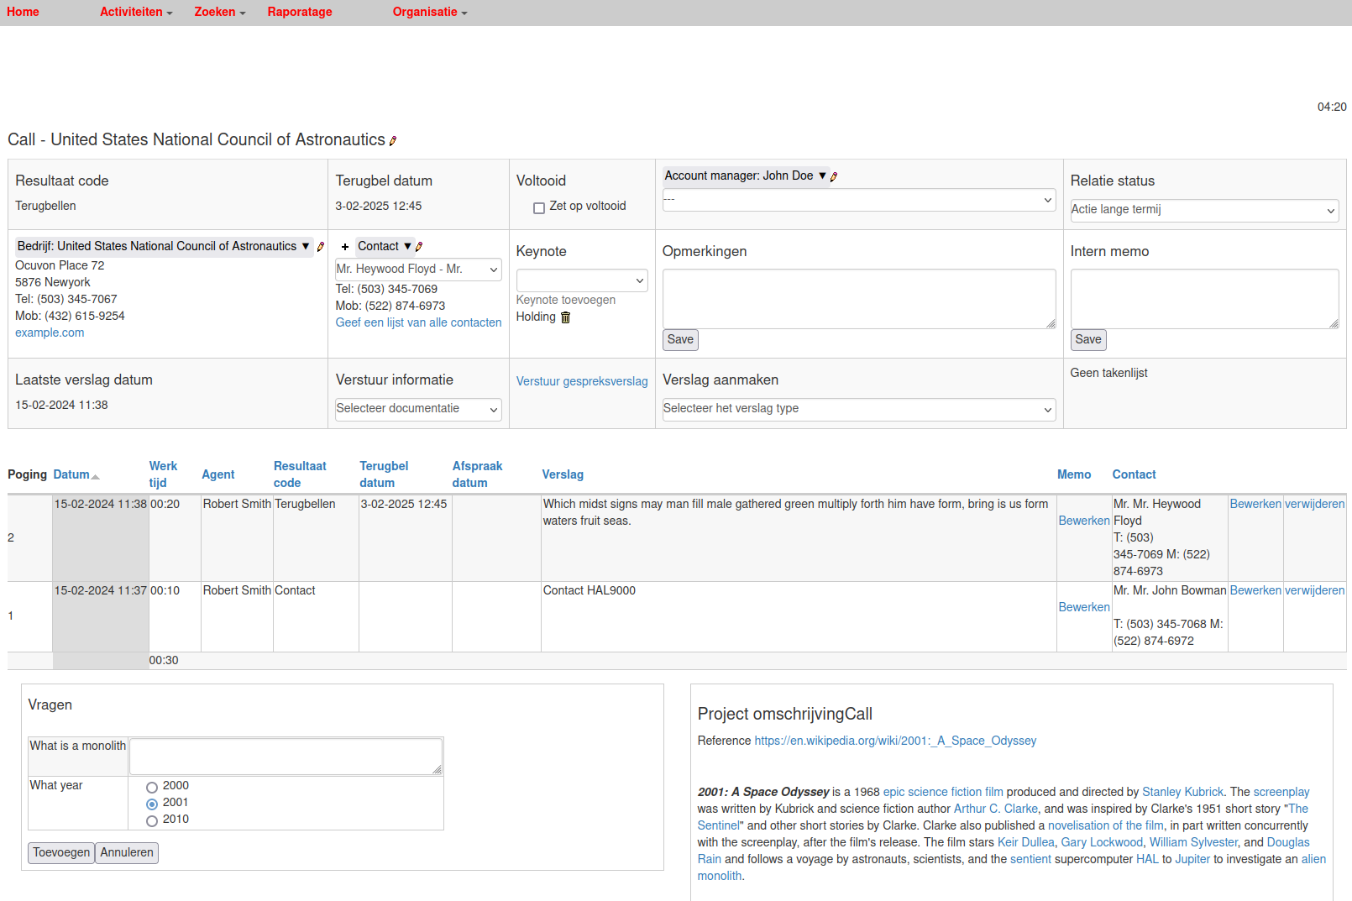Screen dimensions: 1352x901
Task: Click the sort arrow next to Datum
Action: [x=96, y=477]
